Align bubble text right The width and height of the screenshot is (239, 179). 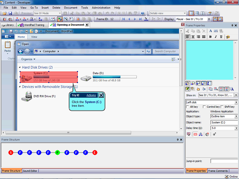[198, 37]
